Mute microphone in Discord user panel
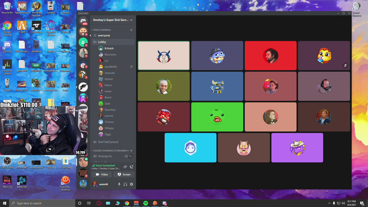 point(119,184)
